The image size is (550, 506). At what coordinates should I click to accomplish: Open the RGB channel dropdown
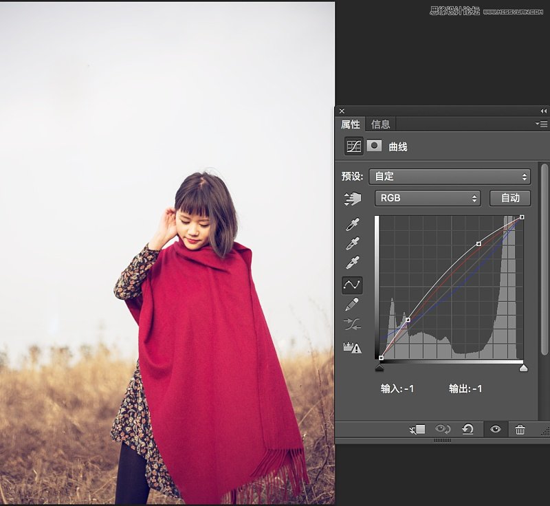click(x=428, y=198)
